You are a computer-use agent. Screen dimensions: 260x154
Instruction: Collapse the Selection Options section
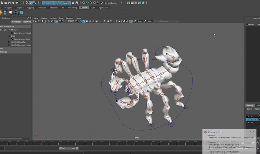(x=7, y=26)
